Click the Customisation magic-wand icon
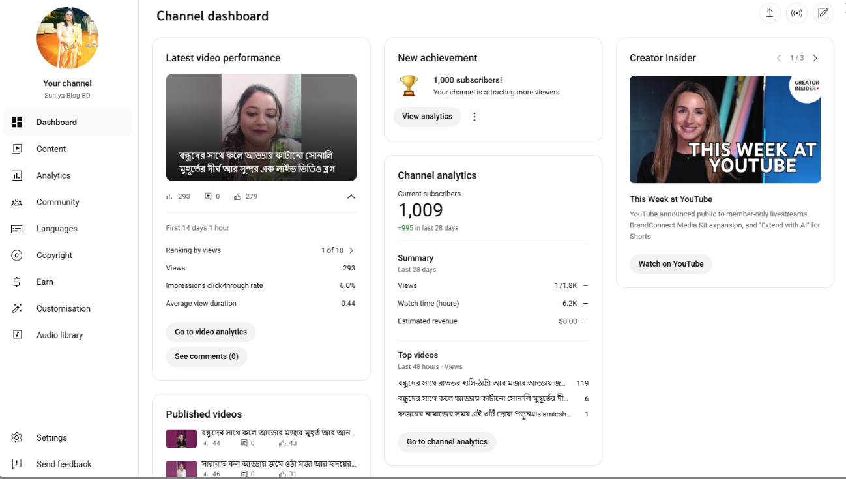 click(17, 308)
